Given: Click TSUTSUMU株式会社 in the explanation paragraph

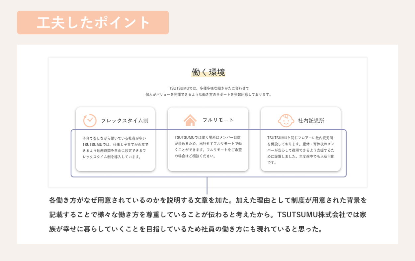Looking at the screenshot, I should [x=309, y=215].
